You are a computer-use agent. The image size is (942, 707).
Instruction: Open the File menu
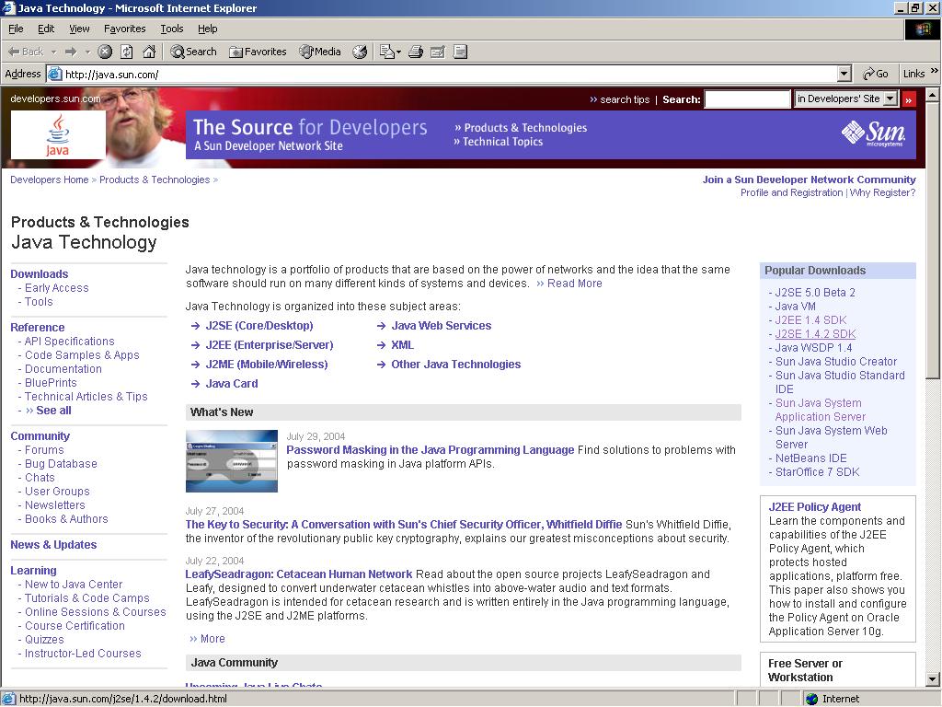click(x=16, y=29)
